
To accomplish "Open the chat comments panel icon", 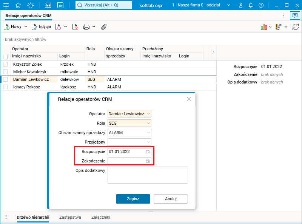I will pyautogui.click(x=294, y=15).
